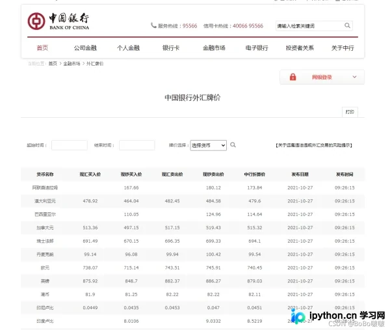
Task: Click the 丹麦克朗 currency row name
Action: pyautogui.click(x=45, y=254)
